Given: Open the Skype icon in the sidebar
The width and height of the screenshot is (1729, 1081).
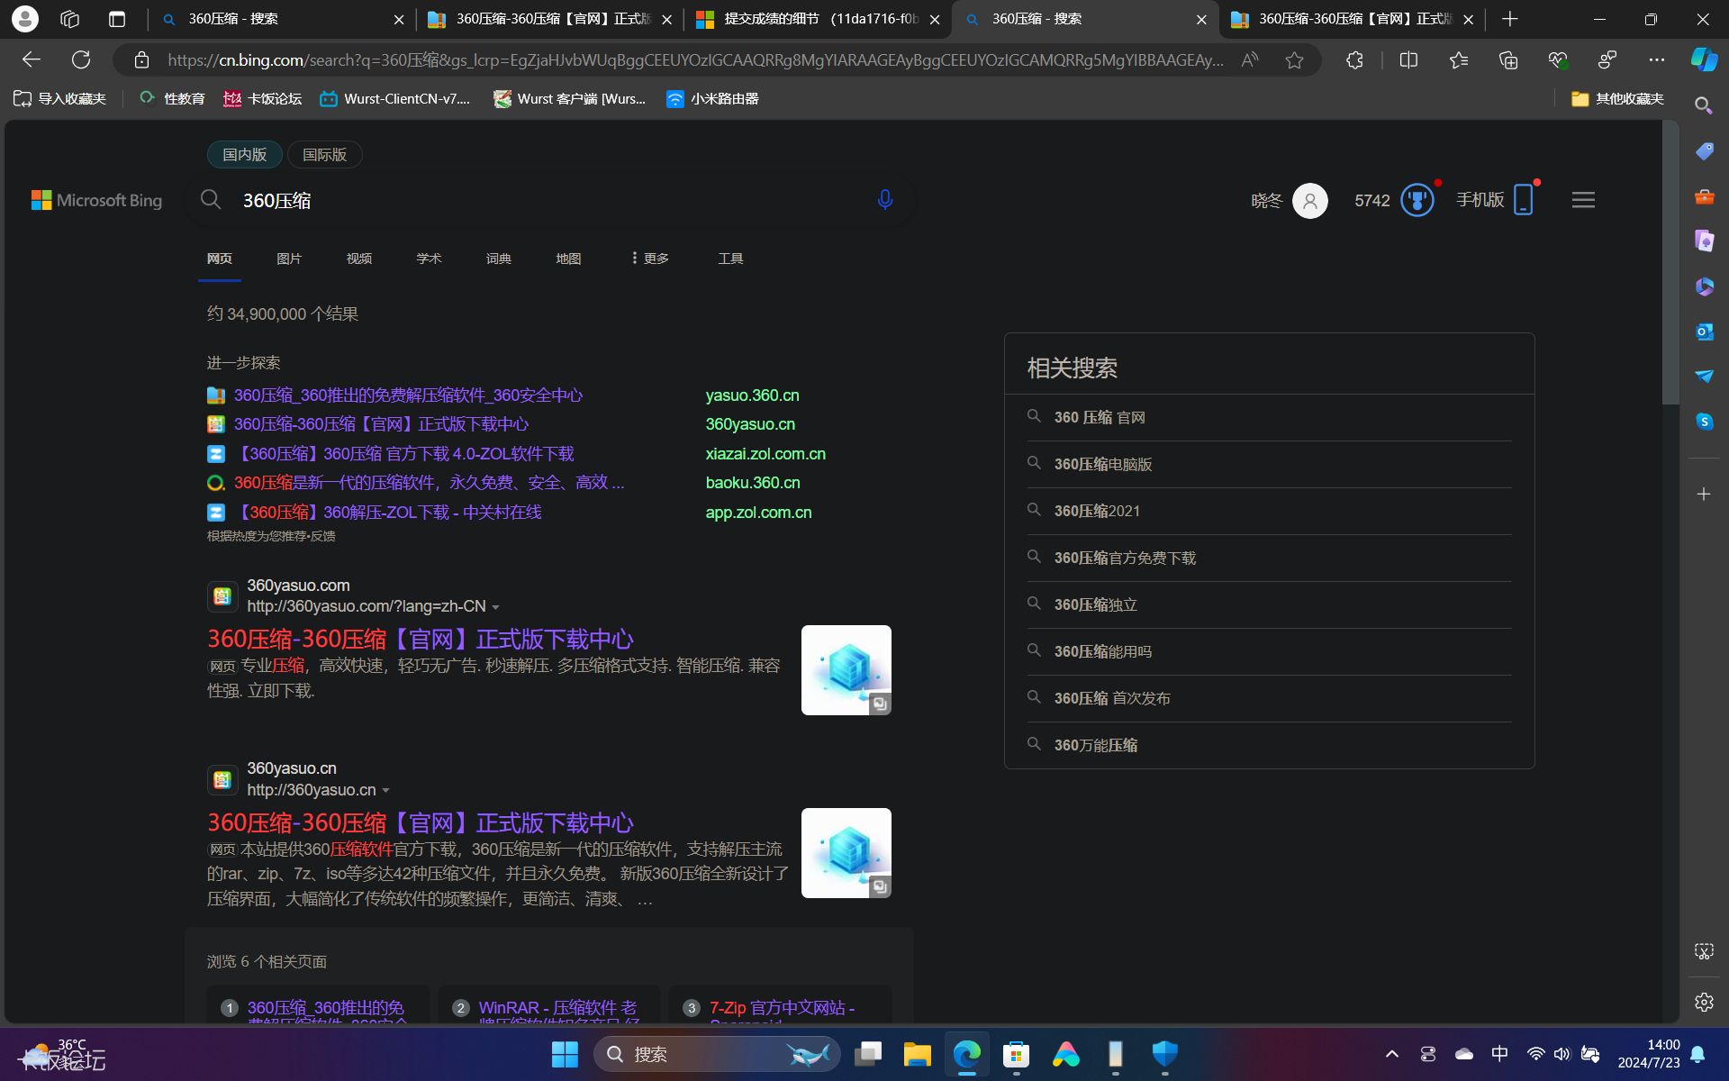Looking at the screenshot, I should (x=1704, y=421).
